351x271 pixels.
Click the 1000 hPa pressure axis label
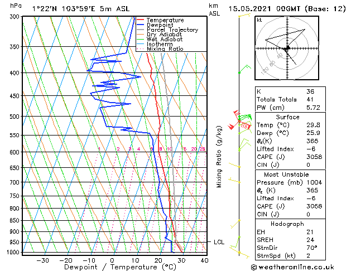(x=14, y=252)
